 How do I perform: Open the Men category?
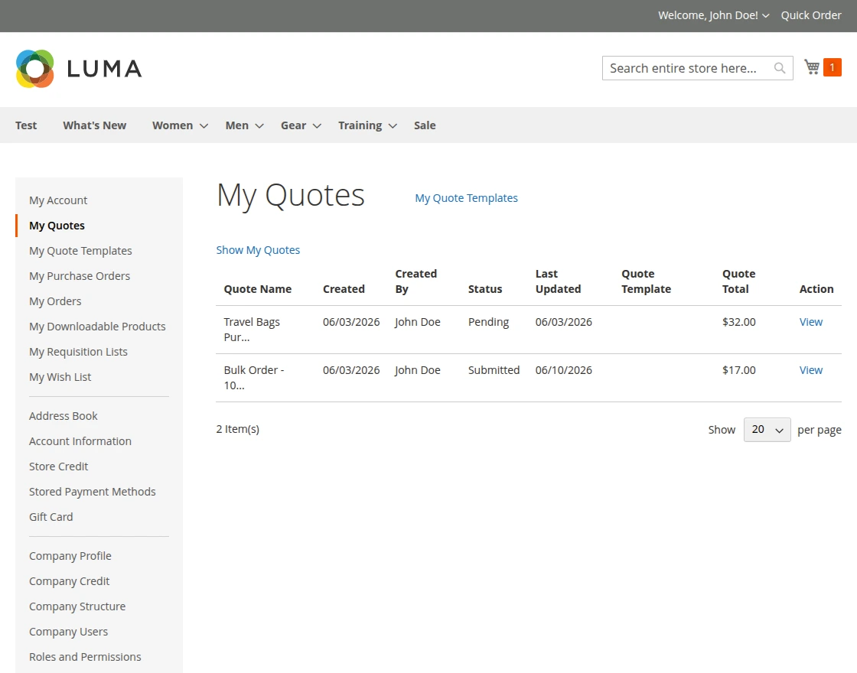(x=236, y=125)
